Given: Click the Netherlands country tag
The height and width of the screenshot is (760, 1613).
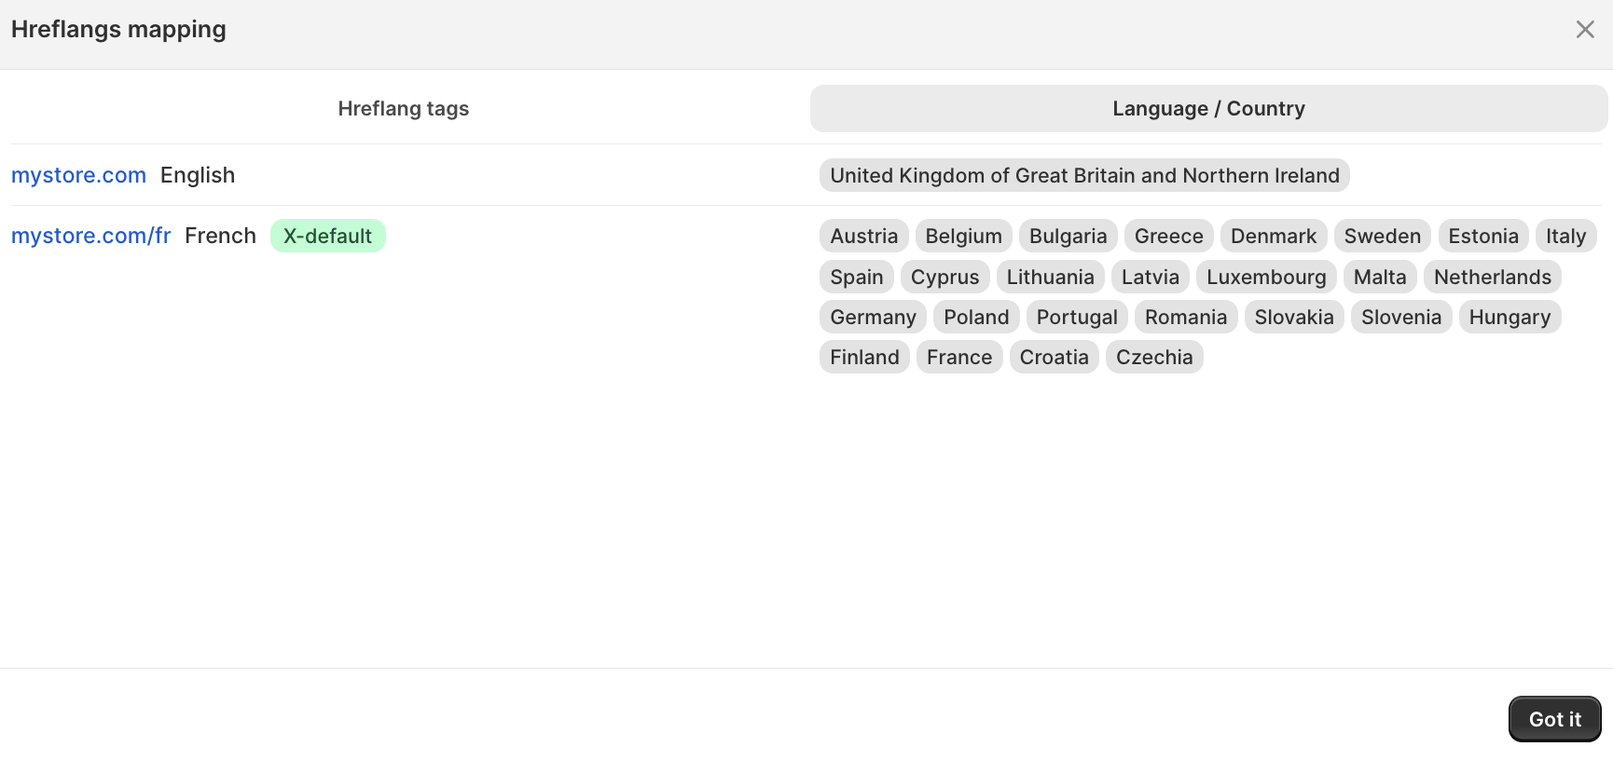Looking at the screenshot, I should click(1492, 277).
